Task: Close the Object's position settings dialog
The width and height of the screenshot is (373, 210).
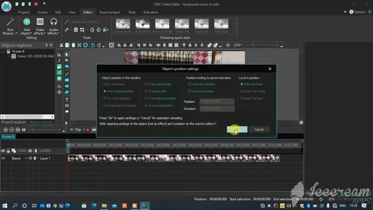Action: point(270,69)
